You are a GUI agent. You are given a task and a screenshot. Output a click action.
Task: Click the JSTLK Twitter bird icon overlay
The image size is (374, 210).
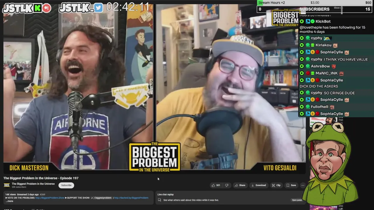coord(98,8)
